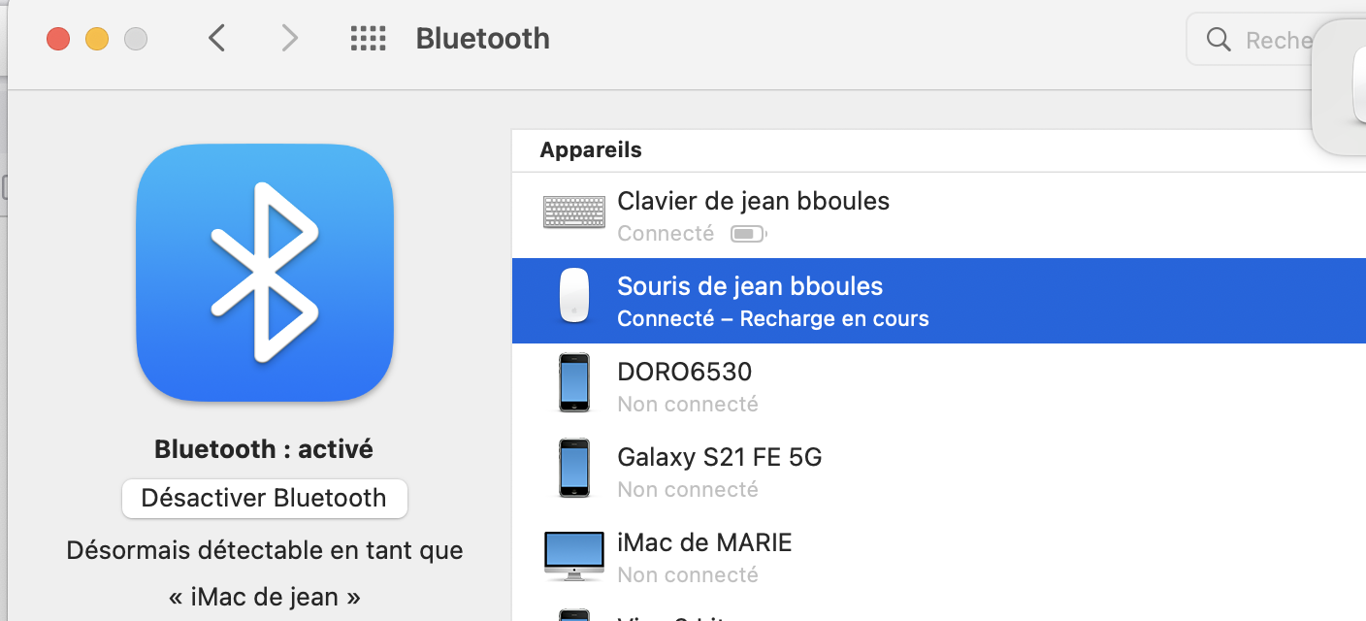Viewport: 1366px width, 621px height.
Task: Go back with the left chevron
Action: 217,39
